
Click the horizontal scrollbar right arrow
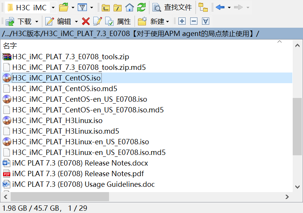(x=287, y=197)
